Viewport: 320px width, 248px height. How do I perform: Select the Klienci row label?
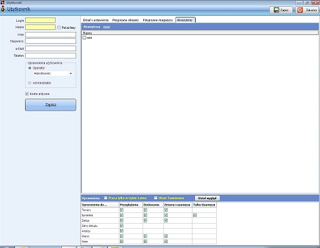[86, 236]
